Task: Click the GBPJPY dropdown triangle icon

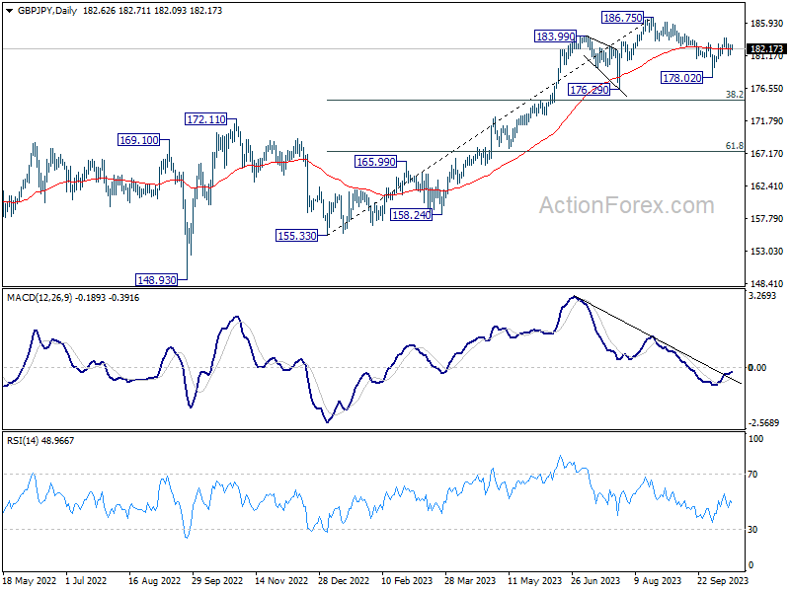Action: click(x=10, y=11)
